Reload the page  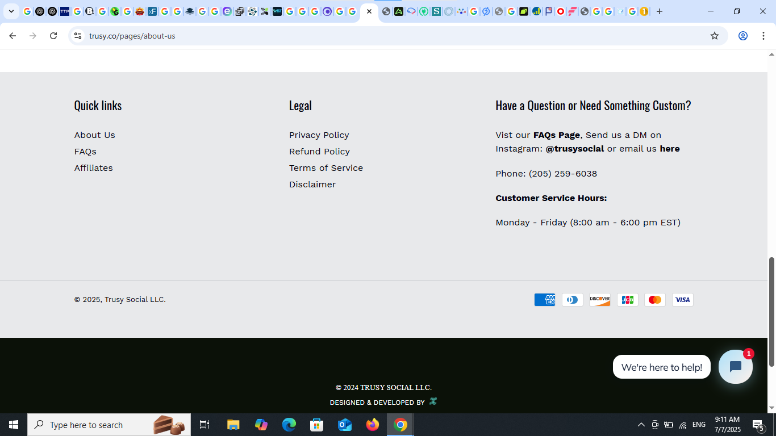click(x=53, y=36)
